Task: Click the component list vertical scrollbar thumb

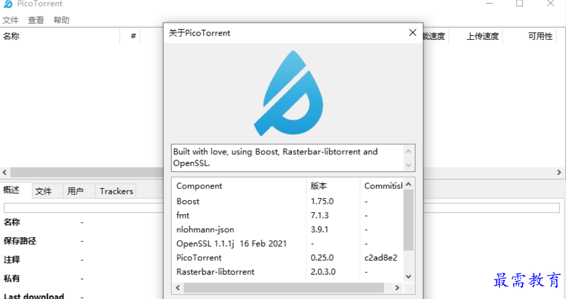Action: 408,220
